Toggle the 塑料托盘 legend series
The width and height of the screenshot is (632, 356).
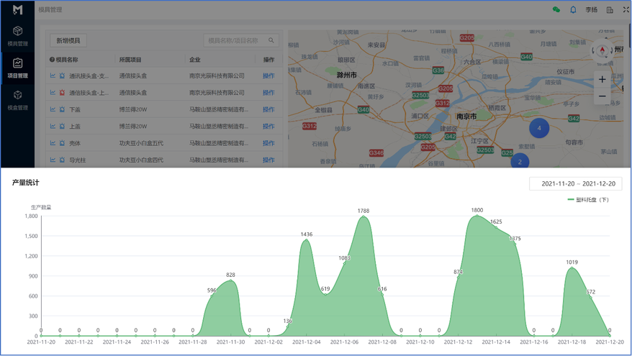coord(588,200)
